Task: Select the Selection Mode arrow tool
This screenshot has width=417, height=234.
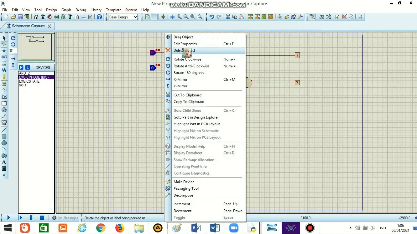Action: pyautogui.click(x=4, y=38)
